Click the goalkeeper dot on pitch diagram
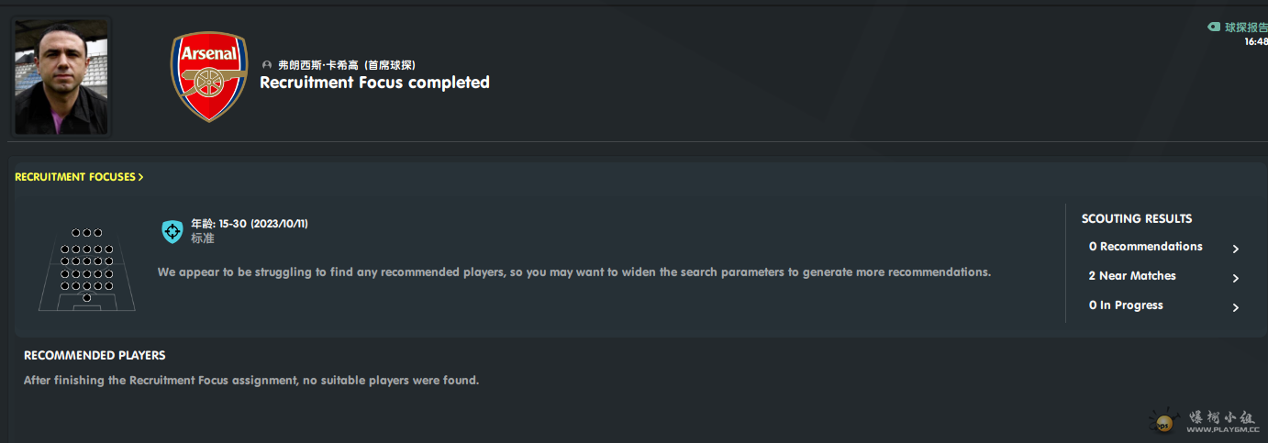The height and width of the screenshot is (443, 1268). (86, 298)
